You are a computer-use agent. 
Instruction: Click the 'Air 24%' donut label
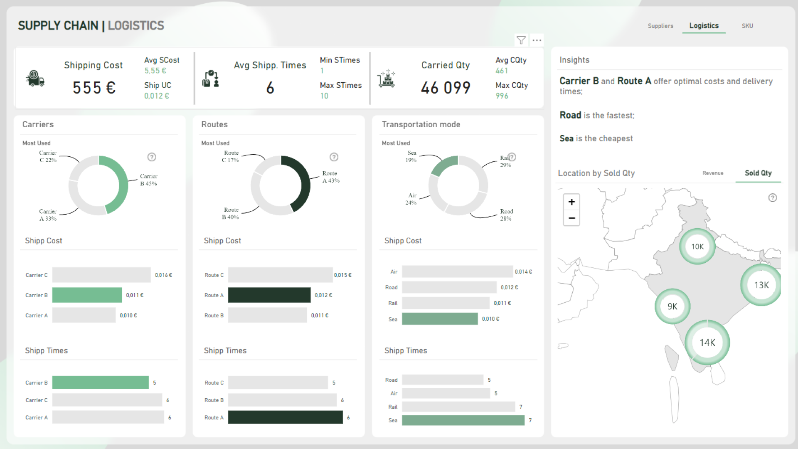[411, 199]
